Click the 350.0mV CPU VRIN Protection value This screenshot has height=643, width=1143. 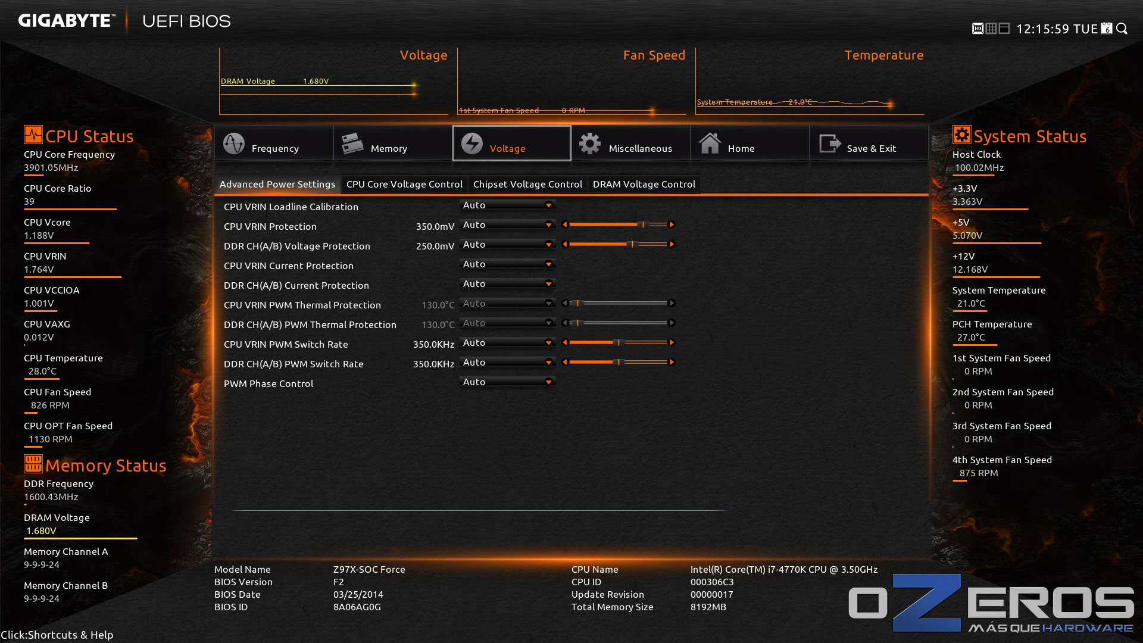[435, 227]
